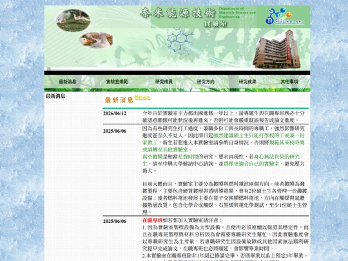
Task: Click the red 在職專班 text
Action: coord(153,220)
